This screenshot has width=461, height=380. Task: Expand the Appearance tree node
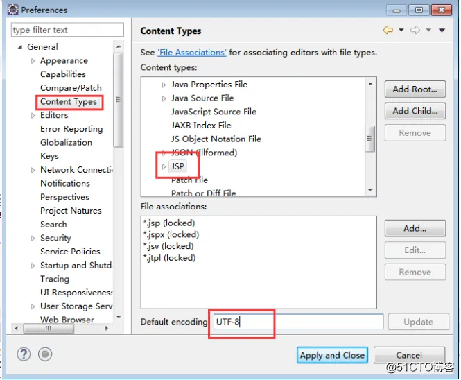point(33,61)
